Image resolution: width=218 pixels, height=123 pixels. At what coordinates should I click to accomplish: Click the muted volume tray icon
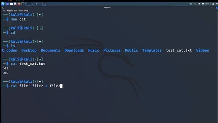[195, 4]
